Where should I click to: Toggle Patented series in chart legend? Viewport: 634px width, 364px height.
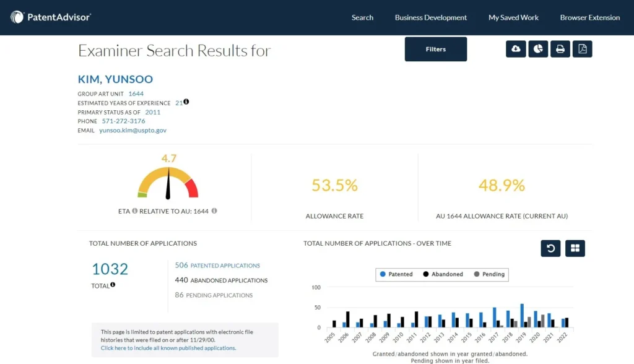point(396,274)
